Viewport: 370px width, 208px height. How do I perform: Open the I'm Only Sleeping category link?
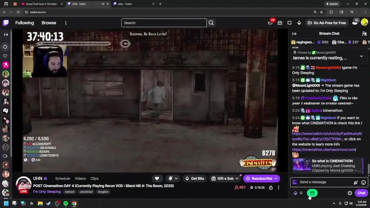pyautogui.click(x=47, y=192)
